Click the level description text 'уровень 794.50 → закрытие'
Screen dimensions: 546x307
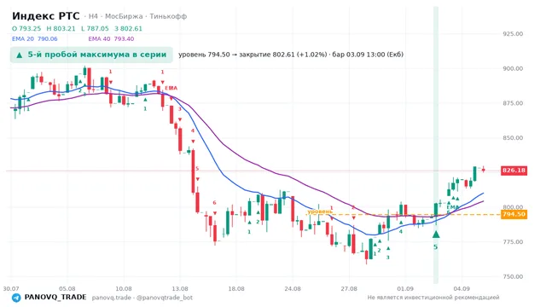221,55
